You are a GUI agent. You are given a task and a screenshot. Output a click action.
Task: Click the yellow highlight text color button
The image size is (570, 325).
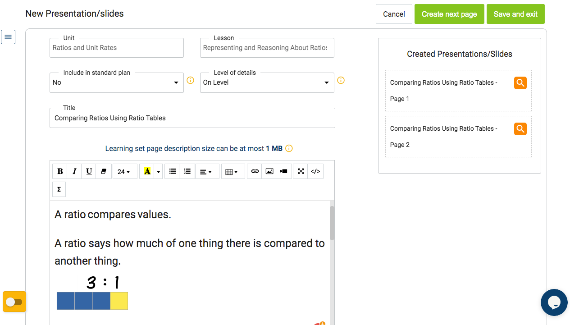[x=147, y=171]
